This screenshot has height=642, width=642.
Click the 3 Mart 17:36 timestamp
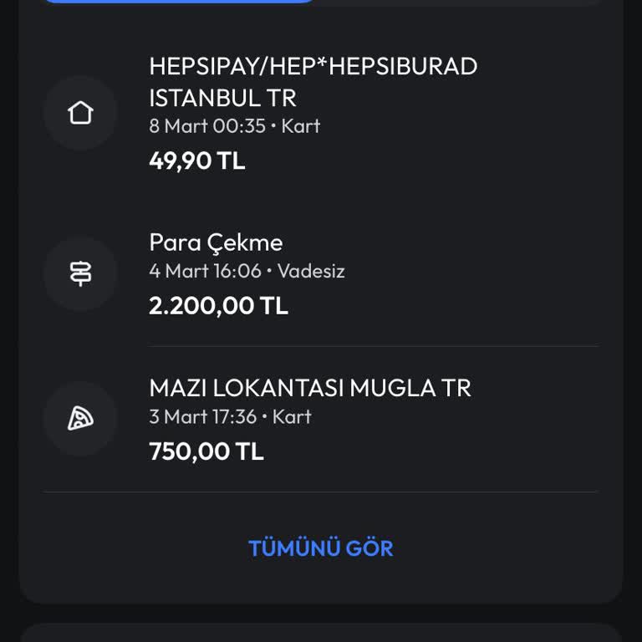[x=202, y=416]
